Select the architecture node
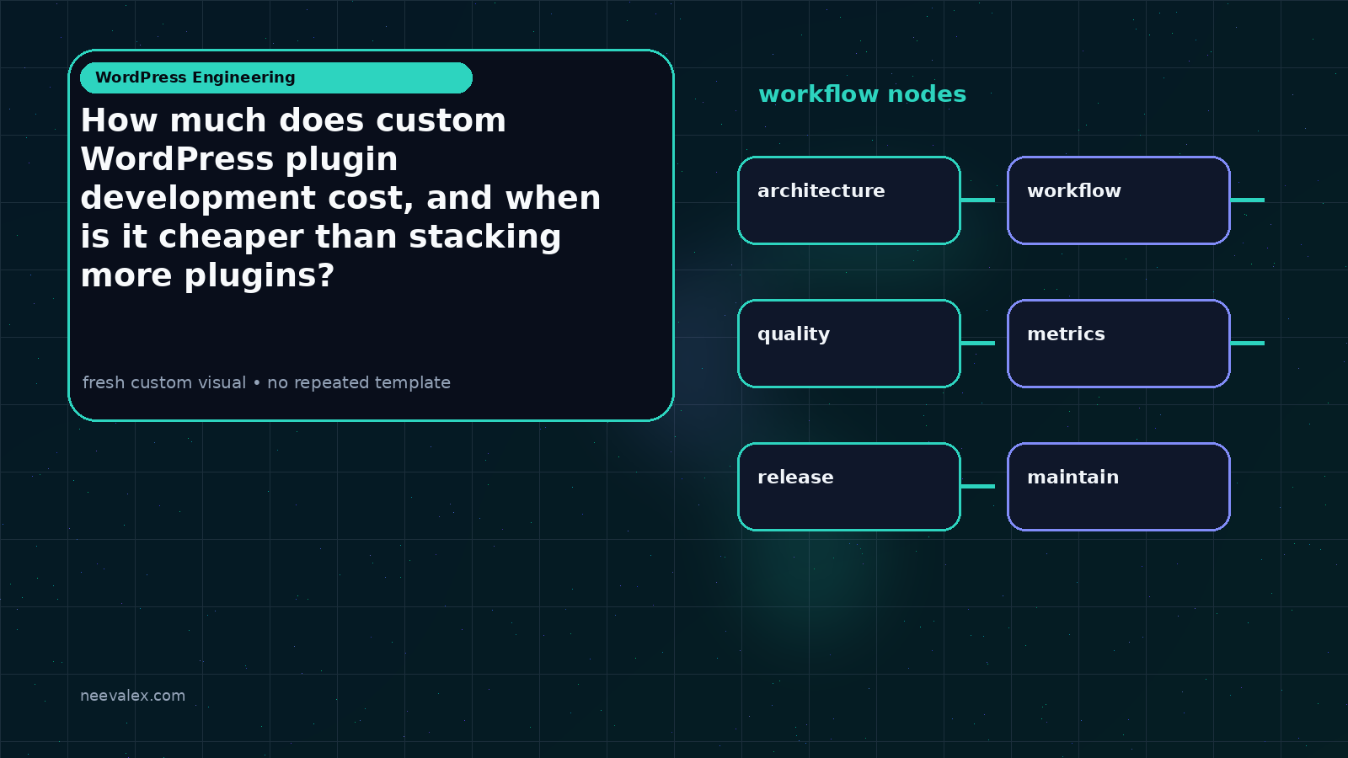This screenshot has height=758, width=1348. 849,200
